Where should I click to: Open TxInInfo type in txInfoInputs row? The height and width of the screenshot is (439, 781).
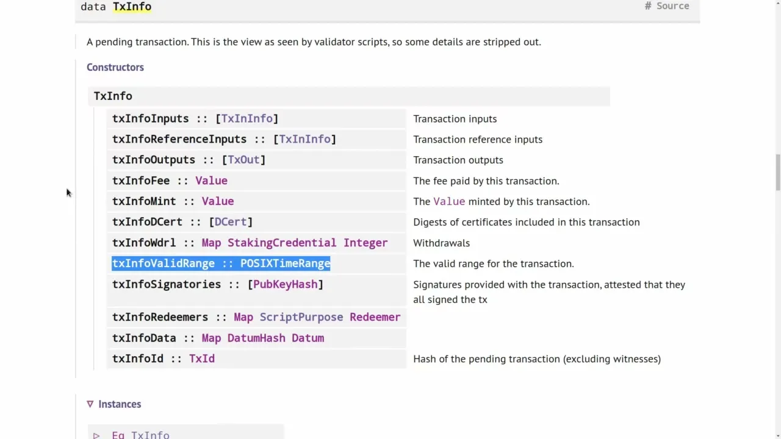[x=247, y=119]
